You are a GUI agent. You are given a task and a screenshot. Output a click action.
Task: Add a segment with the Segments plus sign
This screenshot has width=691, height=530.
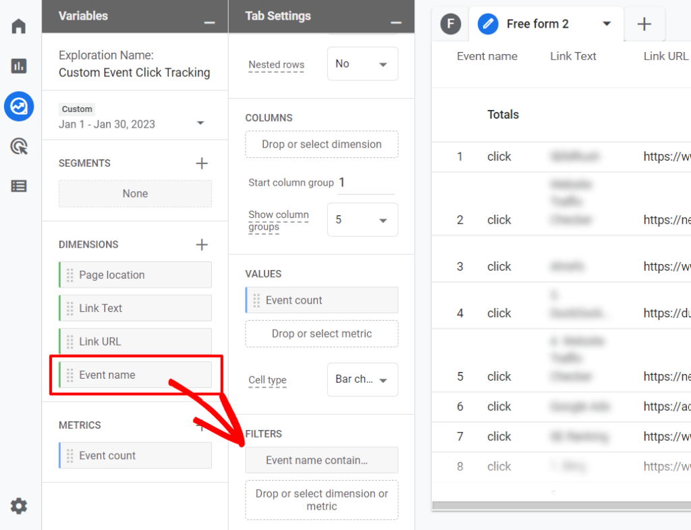tap(201, 163)
